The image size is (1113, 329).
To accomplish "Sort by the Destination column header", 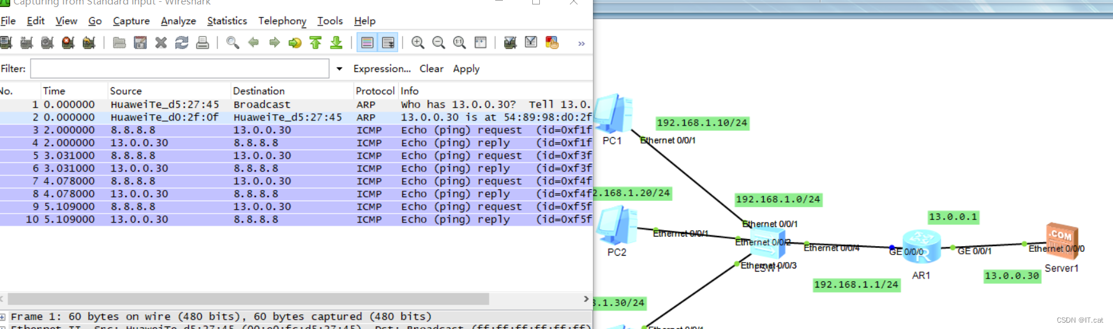I will point(292,91).
